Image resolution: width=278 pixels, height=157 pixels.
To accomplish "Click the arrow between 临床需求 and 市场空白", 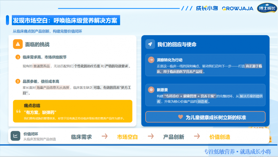I will pos(105,137).
